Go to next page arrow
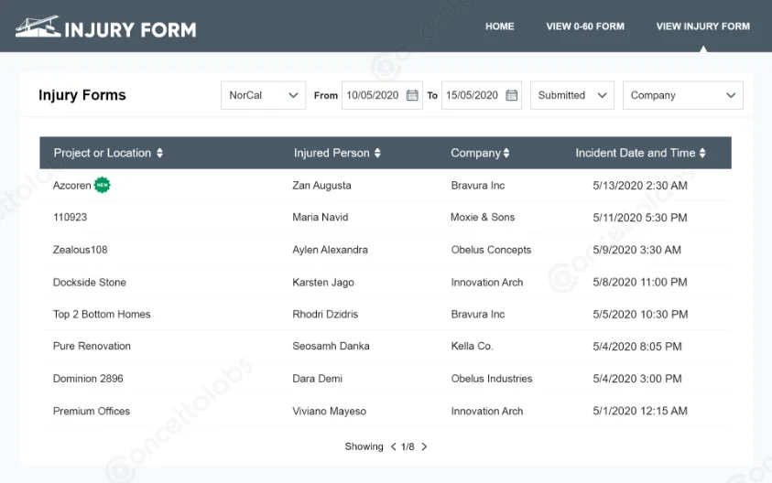This screenshot has height=483, width=772. 424,447
